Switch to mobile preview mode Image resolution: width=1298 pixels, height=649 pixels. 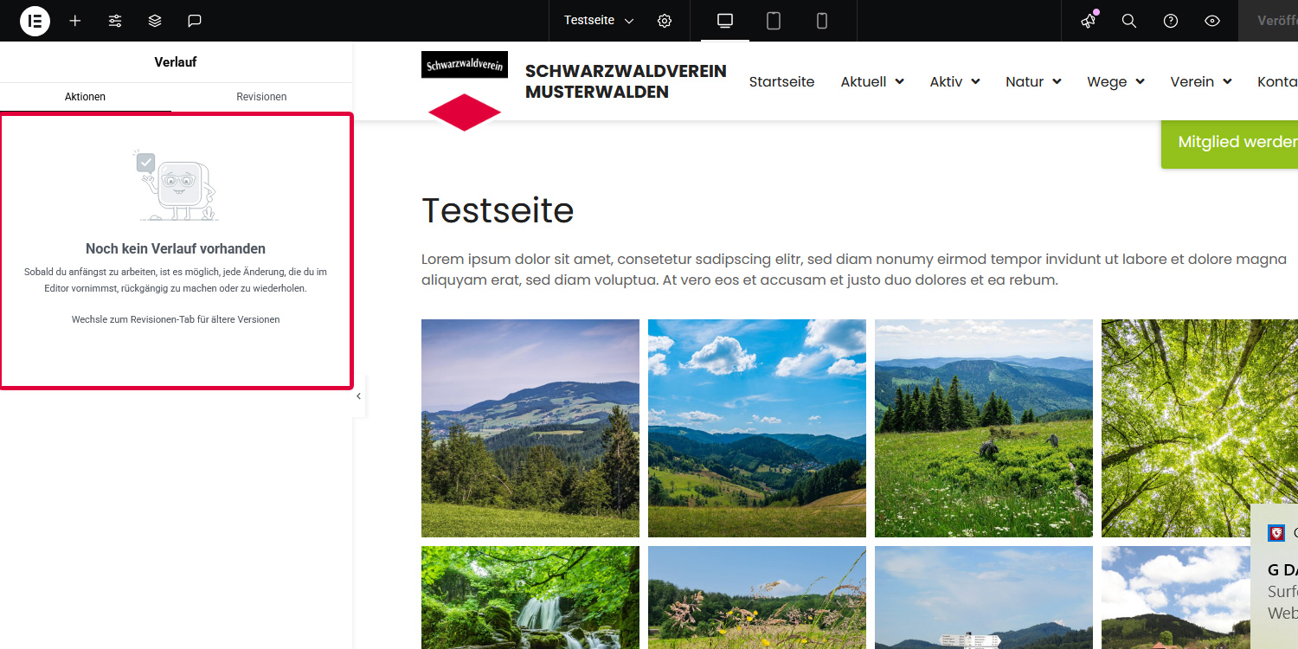[822, 21]
